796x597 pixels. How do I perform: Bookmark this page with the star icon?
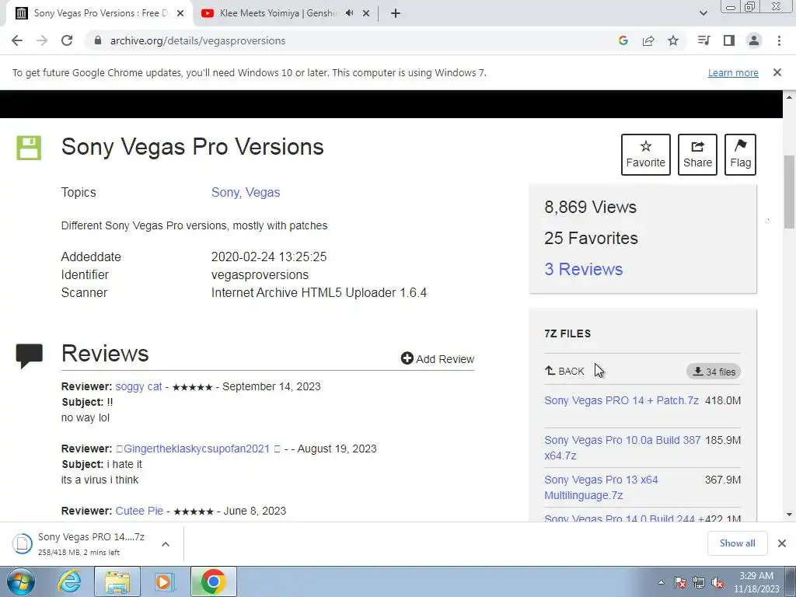coord(673,40)
